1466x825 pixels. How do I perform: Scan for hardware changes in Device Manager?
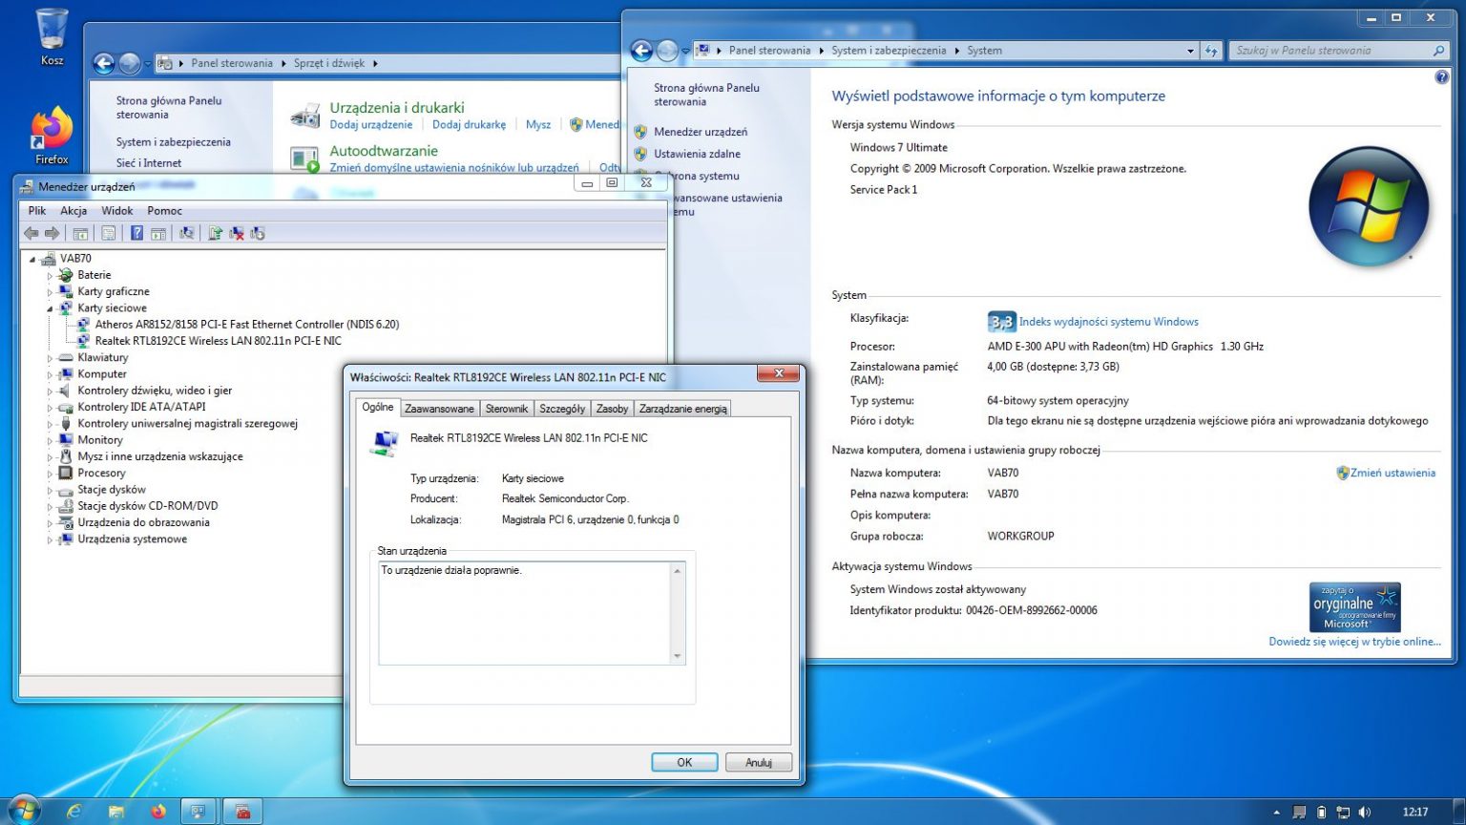pyautogui.click(x=188, y=232)
